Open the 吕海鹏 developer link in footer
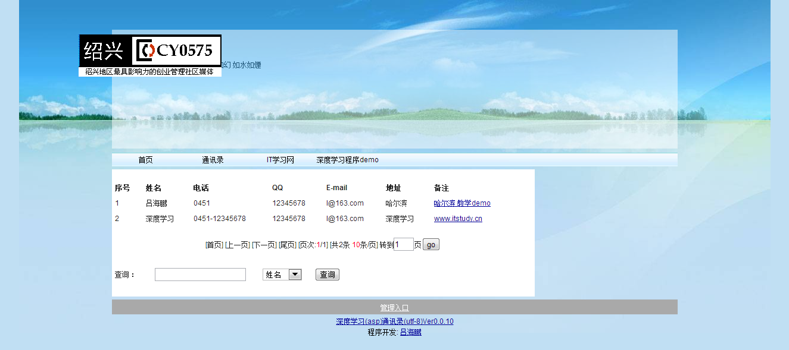 (x=411, y=332)
